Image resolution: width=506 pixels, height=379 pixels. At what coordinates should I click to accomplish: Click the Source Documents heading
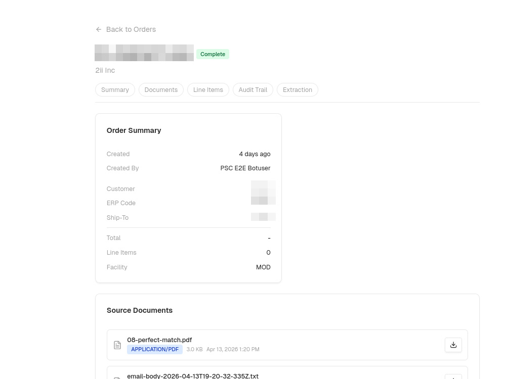point(140,310)
